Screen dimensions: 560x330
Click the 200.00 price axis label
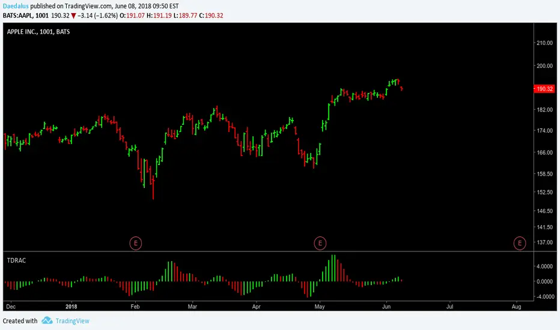[x=544, y=65]
